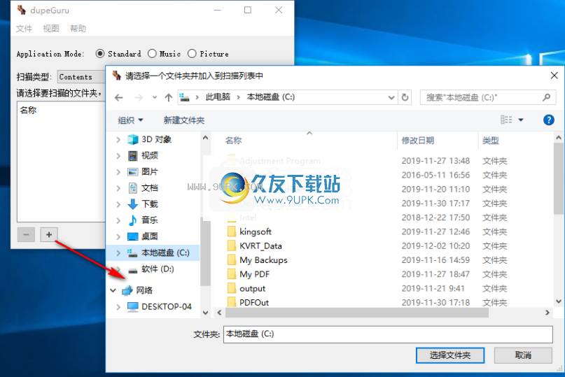
Task: Select 下载 in the navigation tree
Action: [x=150, y=204]
